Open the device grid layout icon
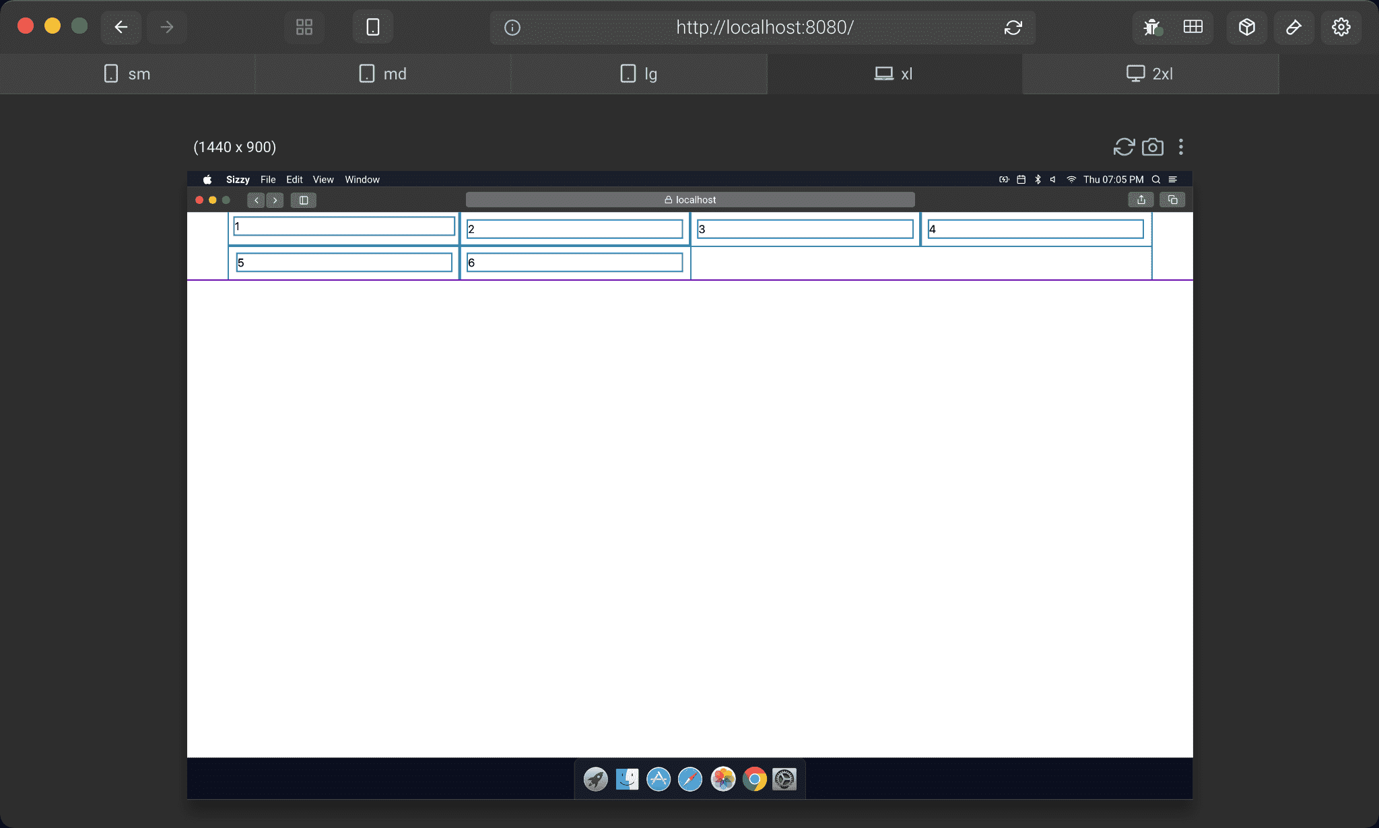 304,27
